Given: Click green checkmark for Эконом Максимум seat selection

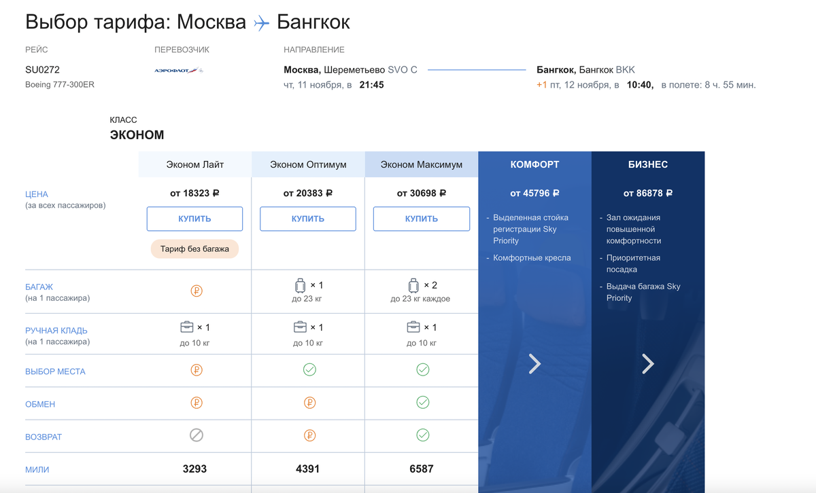Looking at the screenshot, I should [422, 370].
